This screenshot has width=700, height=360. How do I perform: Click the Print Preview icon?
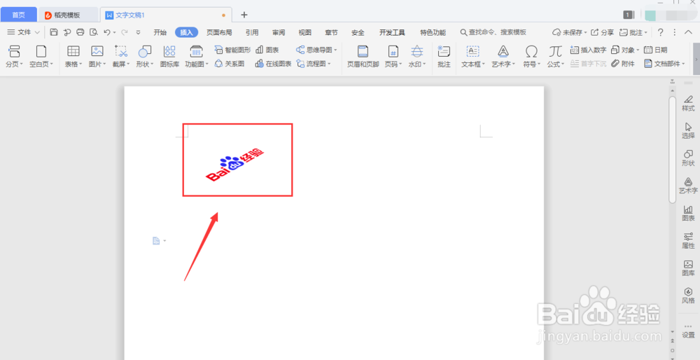[93, 32]
